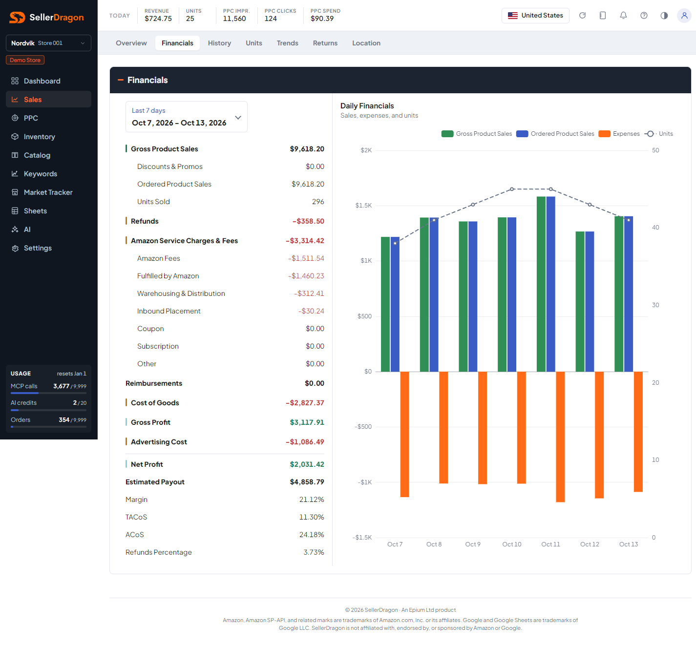
Task: Click the Dashboard grid icon
Action: pyautogui.click(x=15, y=81)
